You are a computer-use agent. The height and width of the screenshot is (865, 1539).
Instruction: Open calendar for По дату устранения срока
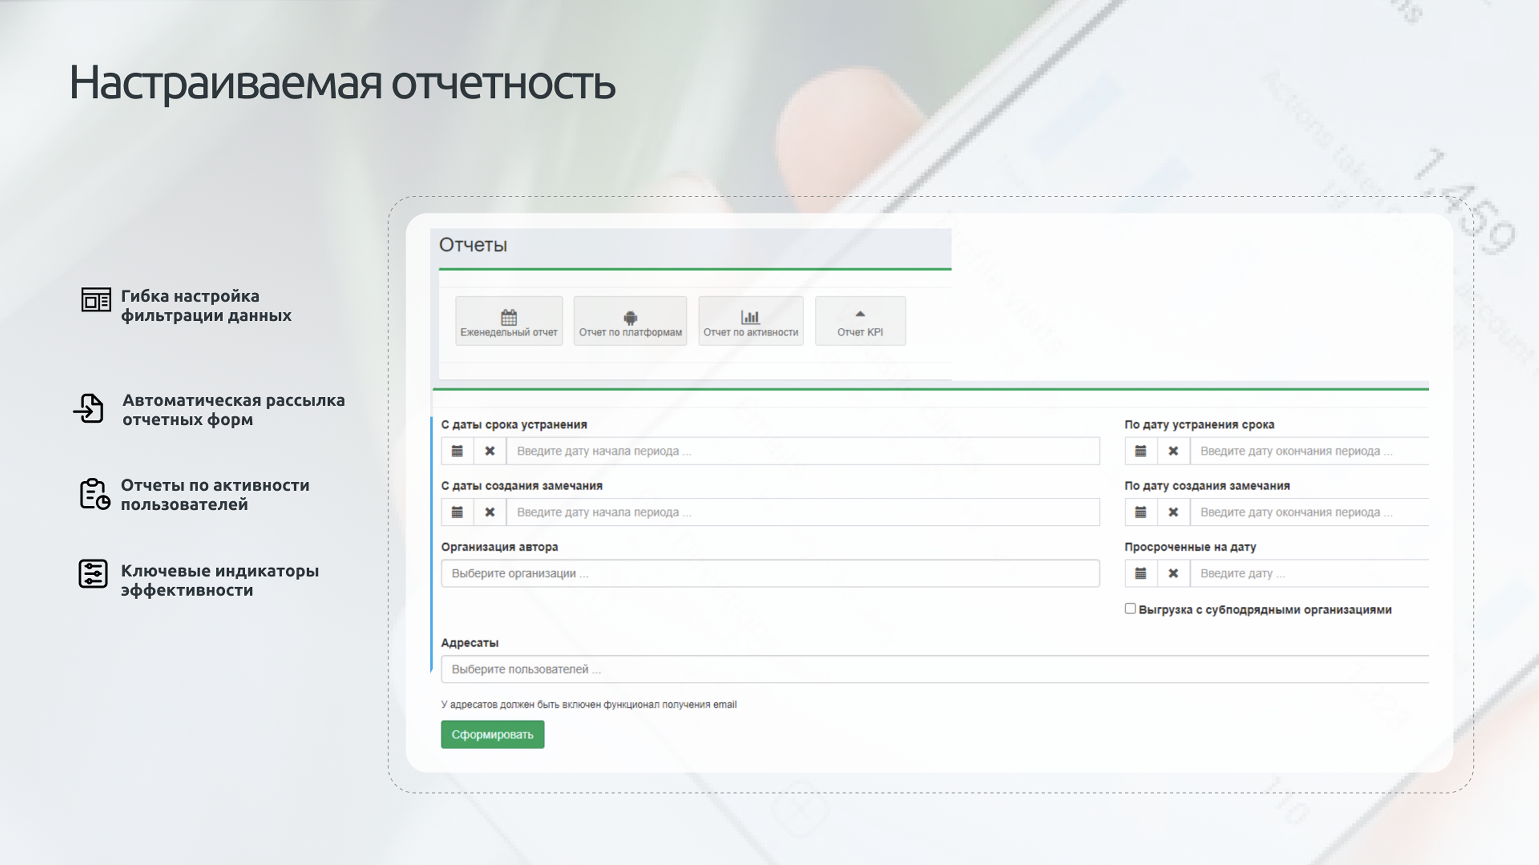(1141, 451)
